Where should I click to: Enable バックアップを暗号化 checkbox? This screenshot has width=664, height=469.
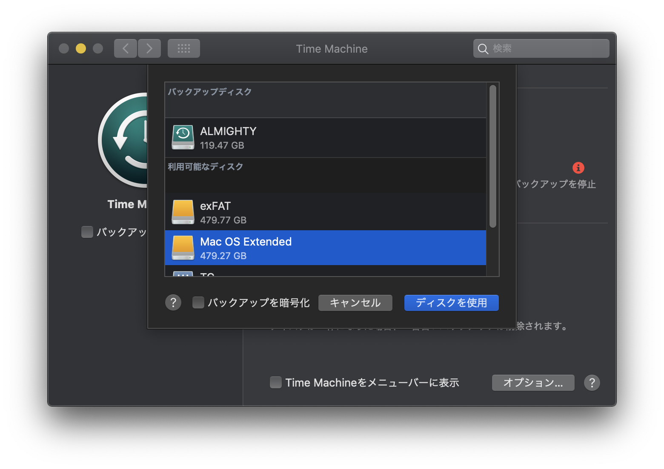198,302
